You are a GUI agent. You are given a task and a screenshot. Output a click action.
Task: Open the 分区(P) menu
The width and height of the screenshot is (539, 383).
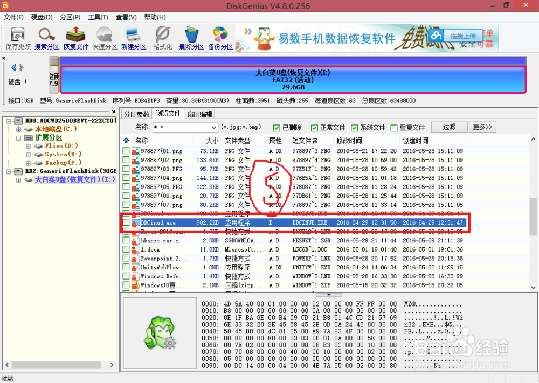(x=70, y=17)
